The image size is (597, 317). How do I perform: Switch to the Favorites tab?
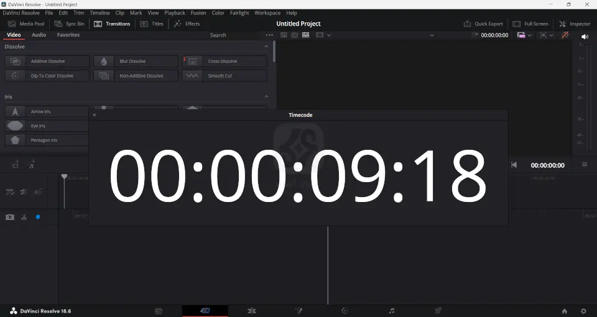[68, 35]
